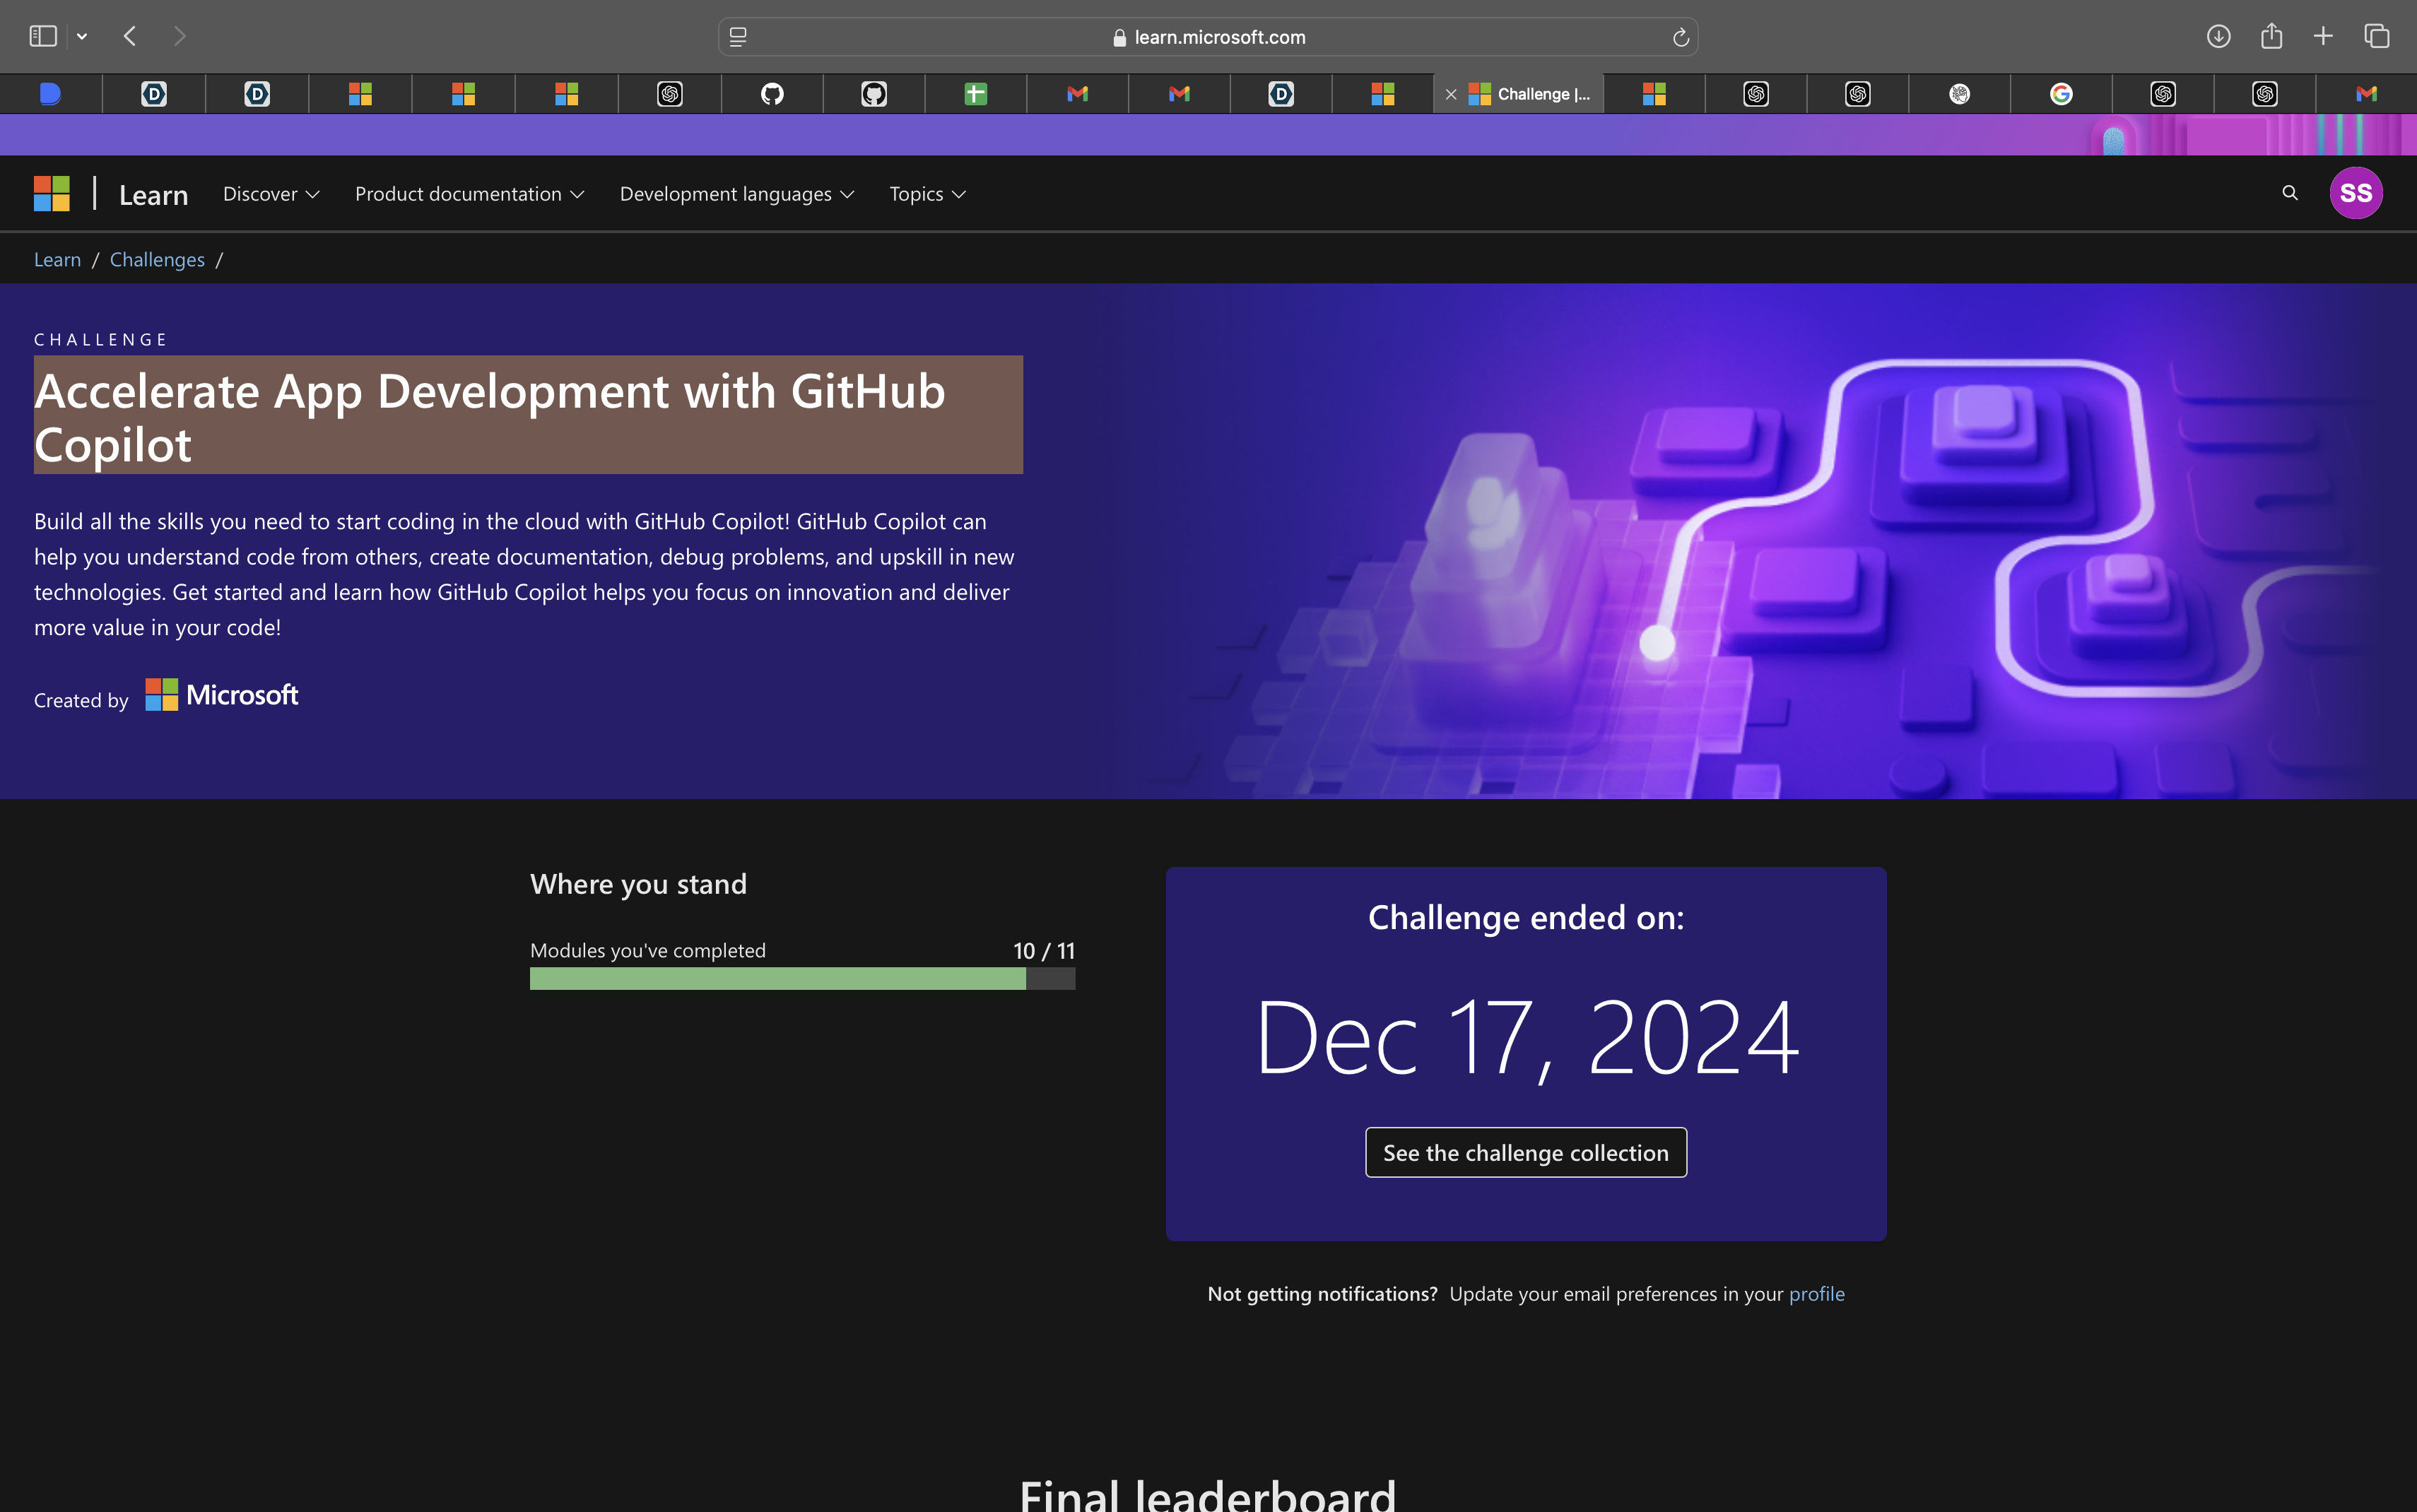The height and width of the screenshot is (1512, 2417).
Task: Click the Learn breadcrumb link
Action: pyautogui.click(x=57, y=260)
